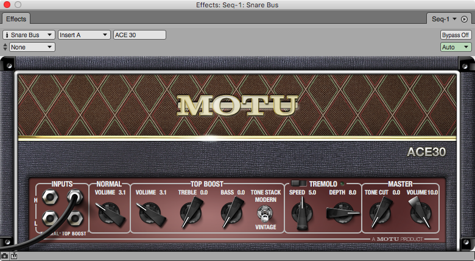Click the up/down stepper arrows beside None
This screenshot has height=261, width=475.
click(5, 47)
